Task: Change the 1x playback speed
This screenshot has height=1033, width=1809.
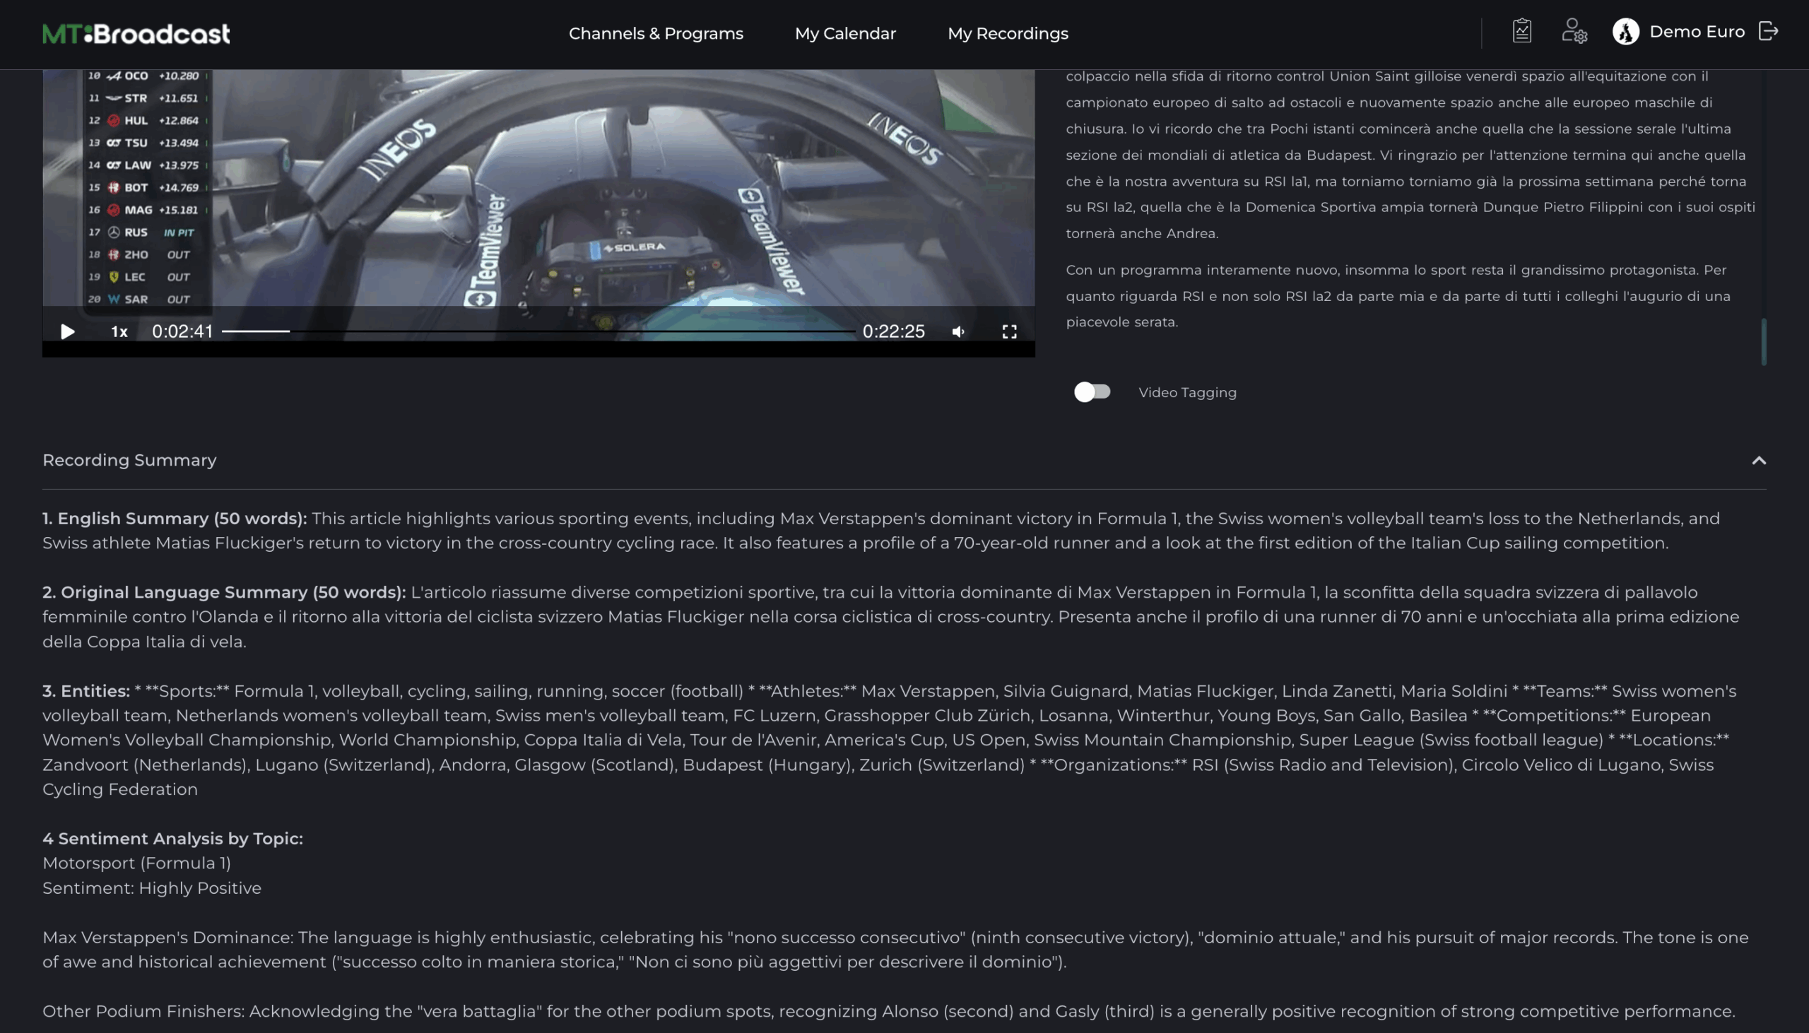Action: (x=119, y=331)
